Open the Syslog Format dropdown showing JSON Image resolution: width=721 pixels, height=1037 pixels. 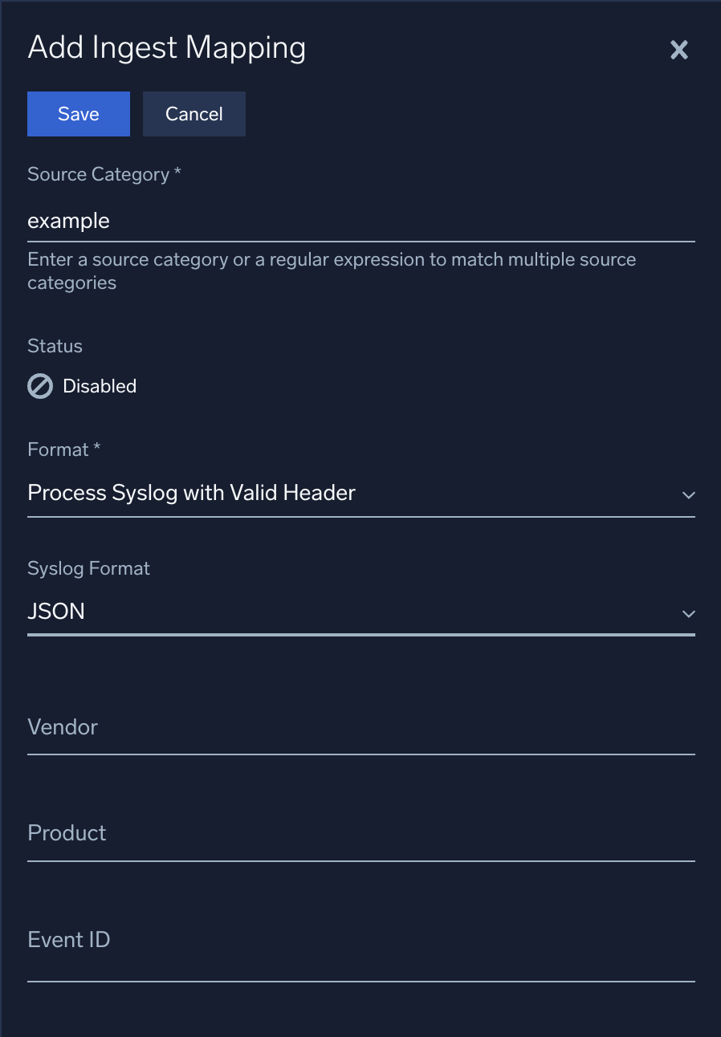click(361, 612)
